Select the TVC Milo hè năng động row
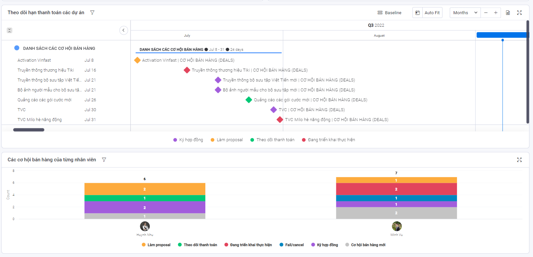This screenshot has width=533, height=257. click(40, 120)
